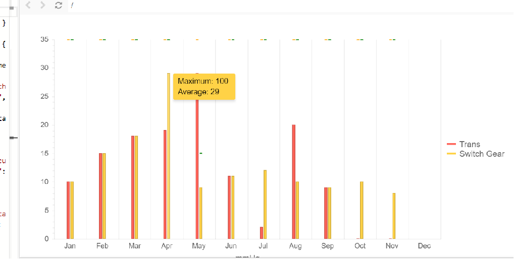
Task: Select the red Trans bar for August
Action: click(294, 181)
